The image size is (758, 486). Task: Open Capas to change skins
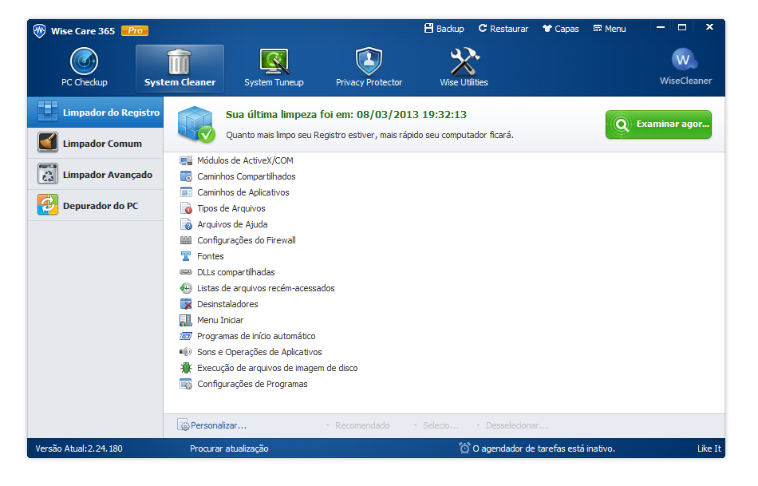(560, 28)
